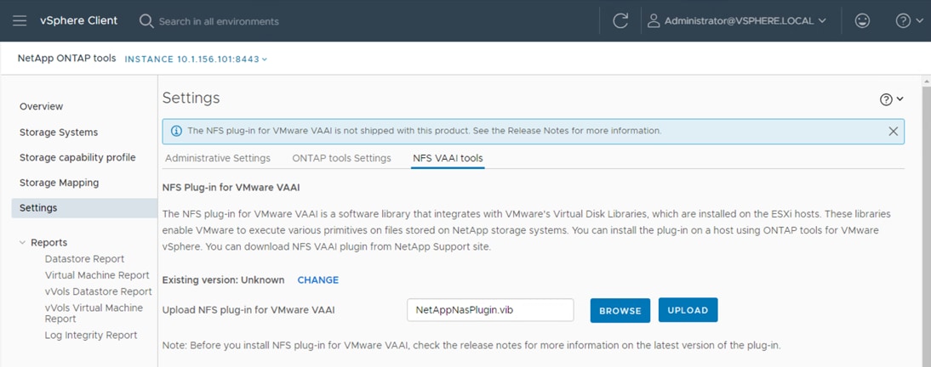931x367 pixels.
Task: Open the instance 10.1.156.101:8443 dropdown
Action: (197, 59)
